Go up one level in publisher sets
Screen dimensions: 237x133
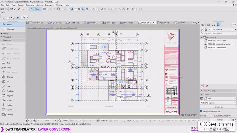(x=202, y=30)
